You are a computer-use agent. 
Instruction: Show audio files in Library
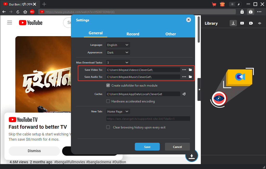[260, 23]
